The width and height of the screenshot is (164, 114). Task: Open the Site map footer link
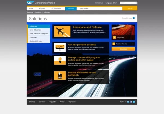click(32, 102)
